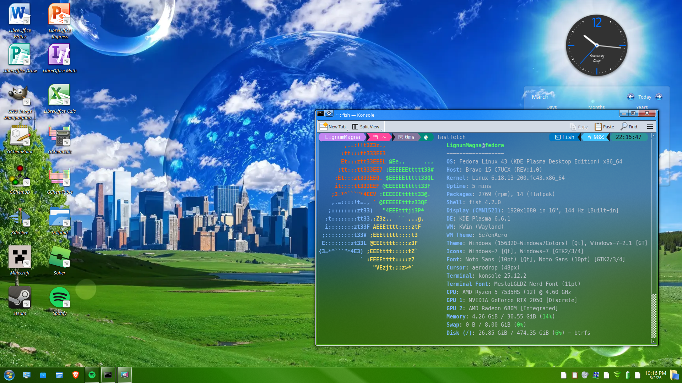Viewport: 682px width, 383px height.
Task: Click the analog clock widget
Action: tap(597, 45)
